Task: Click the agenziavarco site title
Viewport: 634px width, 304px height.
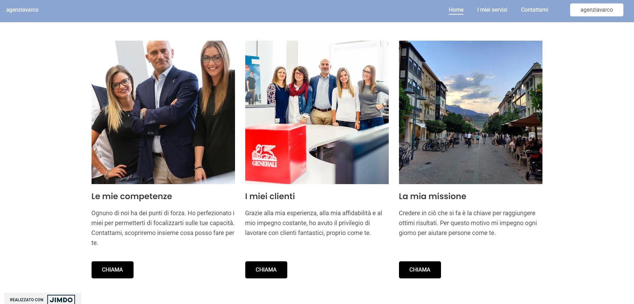Action: tap(22, 10)
